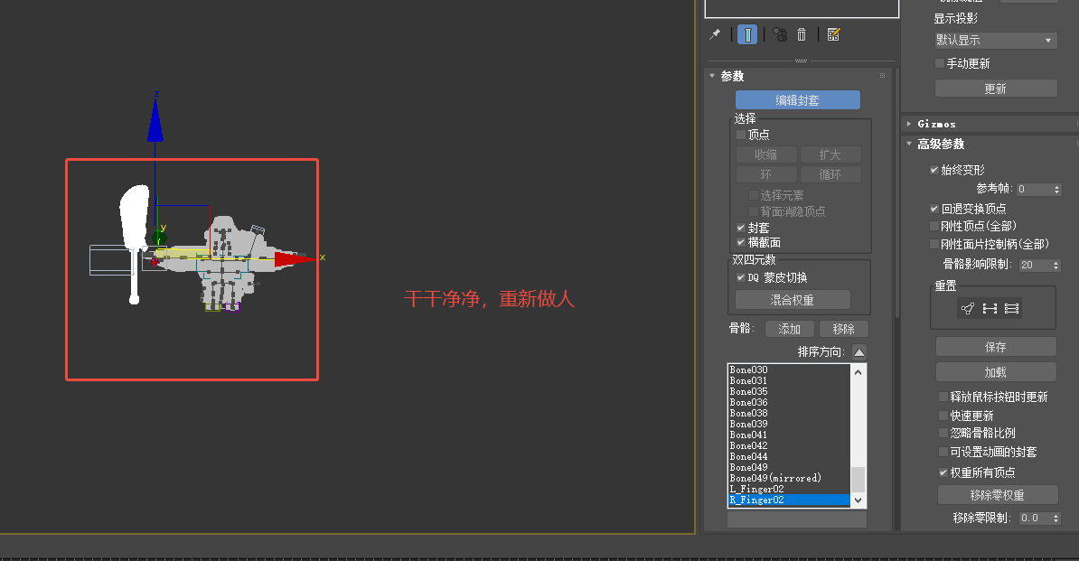The width and height of the screenshot is (1079, 561).
Task: Click the red X axis arrow gizmo
Action: pos(296,258)
